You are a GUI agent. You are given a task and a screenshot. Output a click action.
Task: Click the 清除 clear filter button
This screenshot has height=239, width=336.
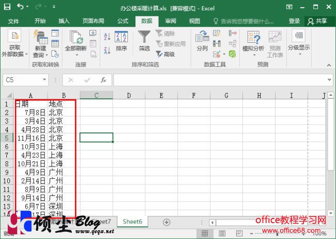[x=165, y=33]
